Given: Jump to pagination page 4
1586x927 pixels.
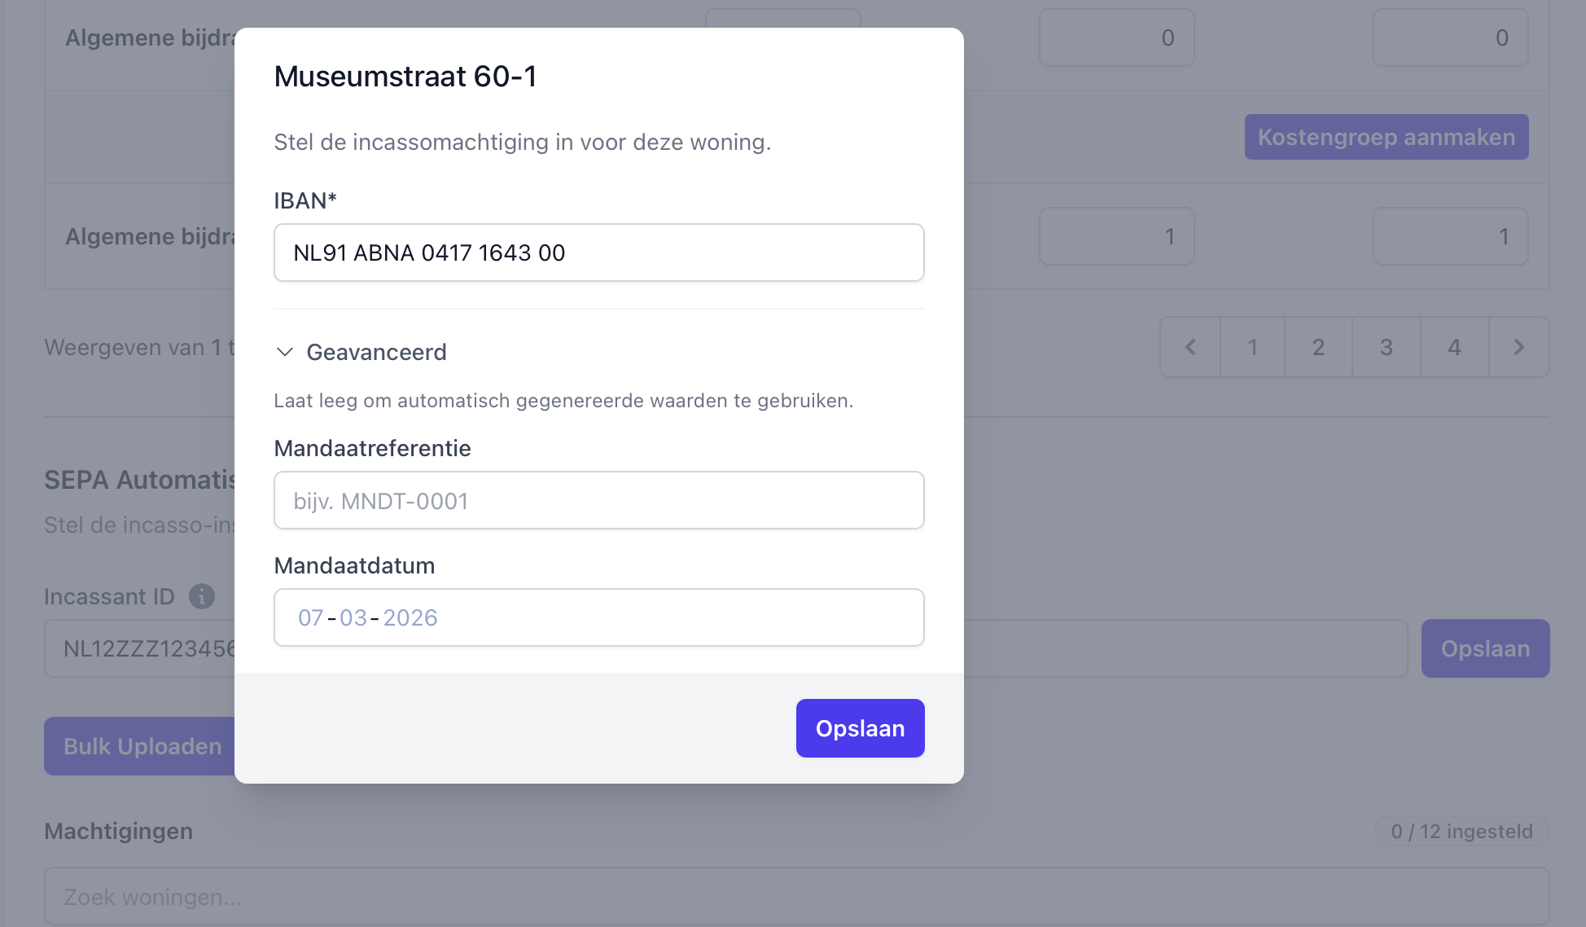Looking at the screenshot, I should (x=1454, y=347).
